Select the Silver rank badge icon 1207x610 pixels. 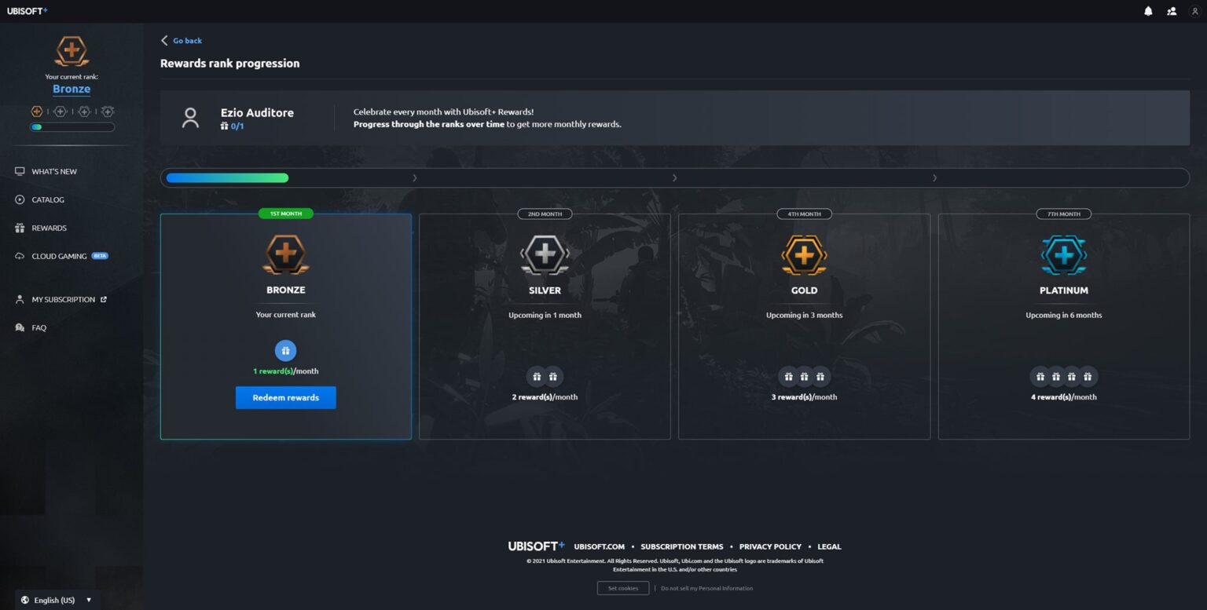(x=545, y=255)
